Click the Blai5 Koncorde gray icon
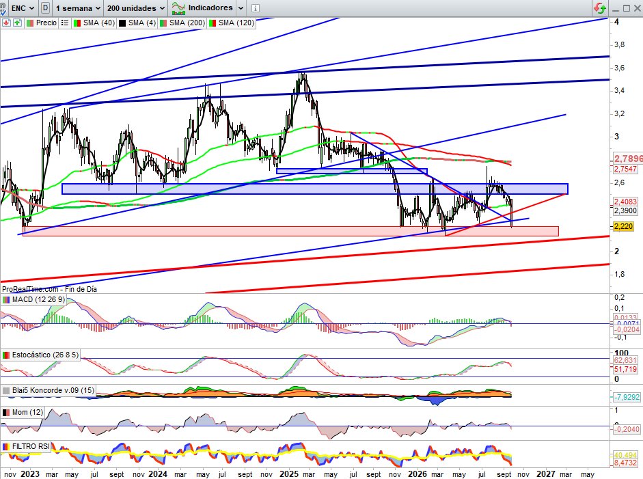This screenshot has width=643, height=479. 6,390
